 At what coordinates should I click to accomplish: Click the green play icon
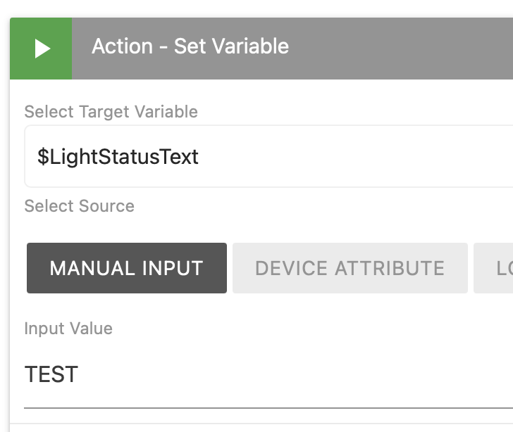click(41, 49)
